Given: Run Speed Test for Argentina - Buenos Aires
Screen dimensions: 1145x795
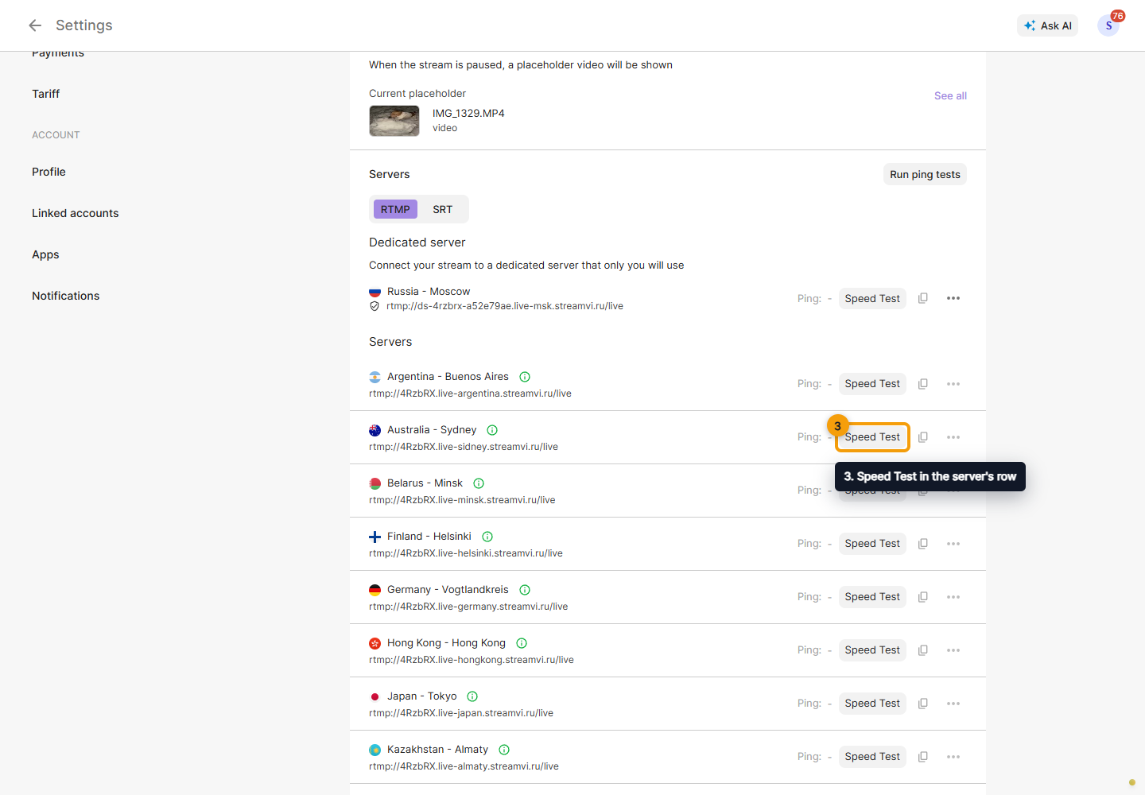Looking at the screenshot, I should 872,384.
